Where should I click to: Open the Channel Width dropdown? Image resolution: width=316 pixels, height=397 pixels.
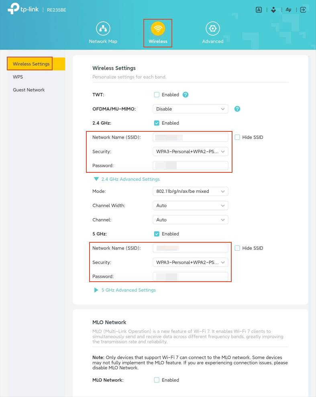(190, 206)
